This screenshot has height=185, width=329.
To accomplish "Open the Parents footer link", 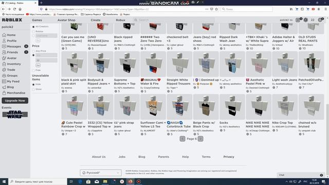I will (x=163, y=157).
